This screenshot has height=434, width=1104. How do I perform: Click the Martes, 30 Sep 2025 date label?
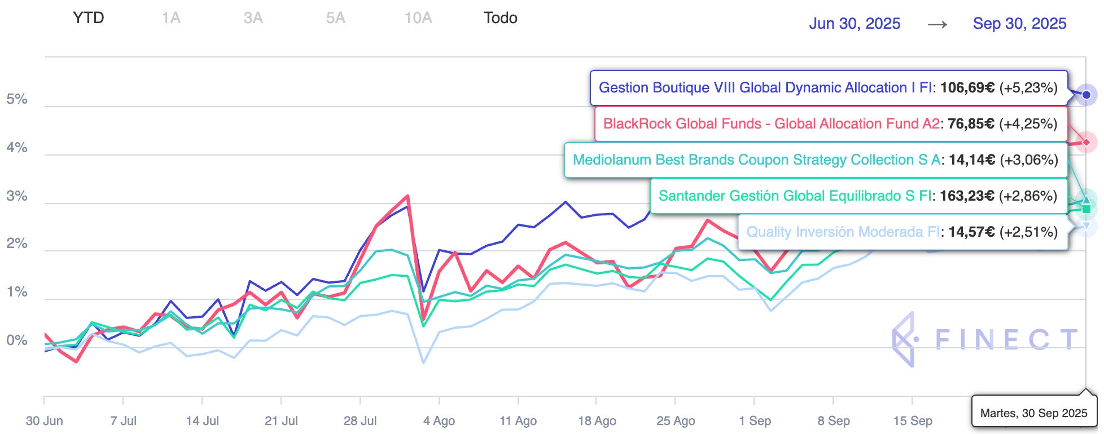[1034, 413]
